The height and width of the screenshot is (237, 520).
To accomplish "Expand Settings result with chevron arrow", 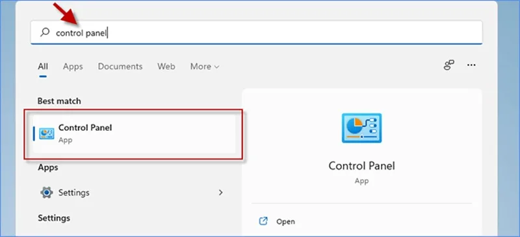I will (x=220, y=192).
